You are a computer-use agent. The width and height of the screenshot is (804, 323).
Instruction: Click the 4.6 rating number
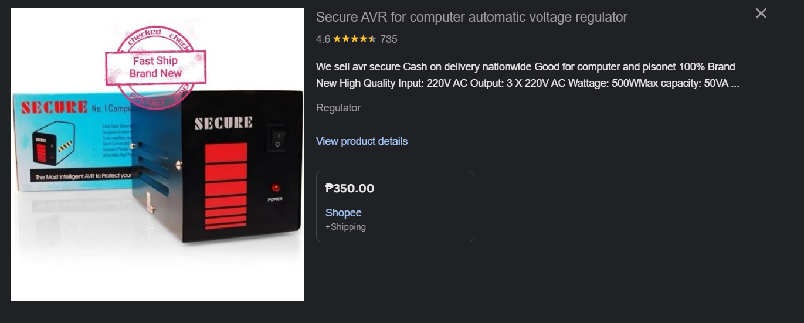point(323,39)
